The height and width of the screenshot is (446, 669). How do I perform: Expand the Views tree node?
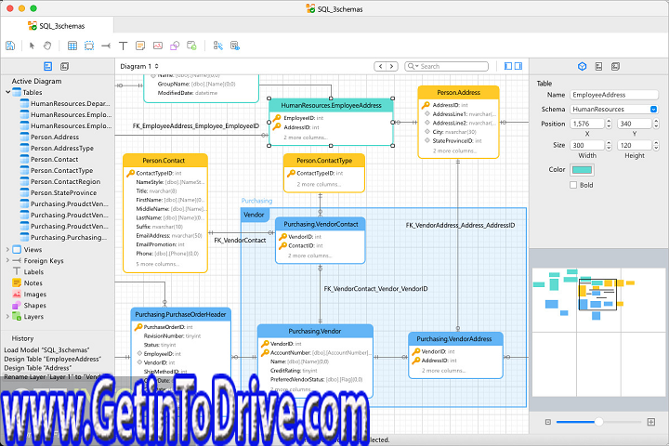tap(7, 249)
